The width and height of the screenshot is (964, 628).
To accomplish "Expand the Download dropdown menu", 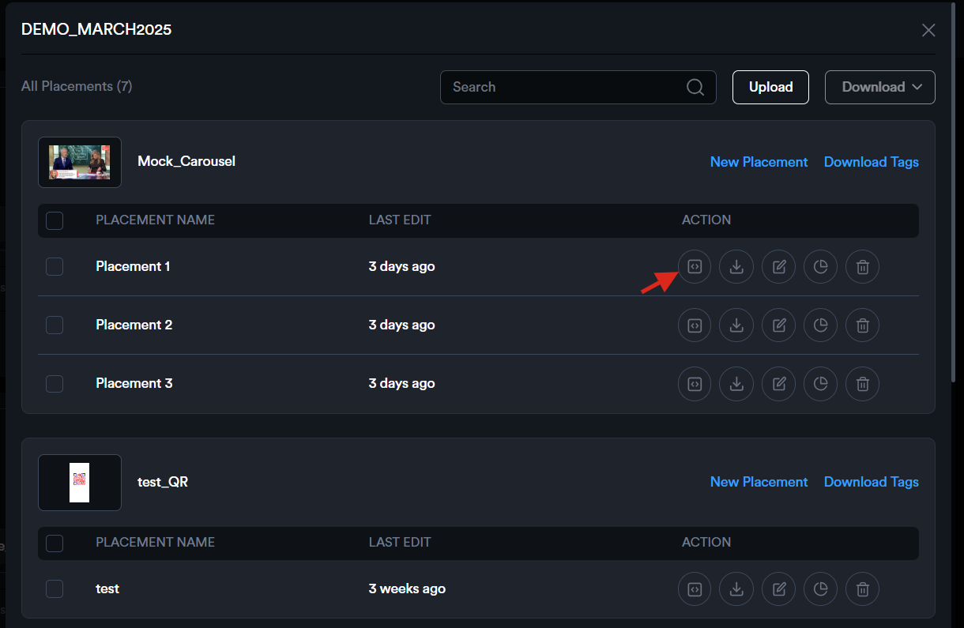I will click(879, 88).
